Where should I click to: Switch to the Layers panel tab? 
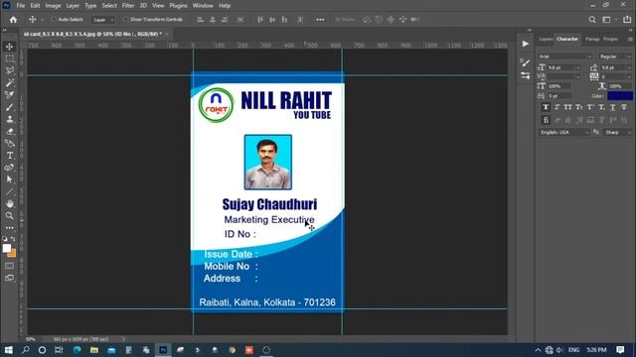[546, 39]
